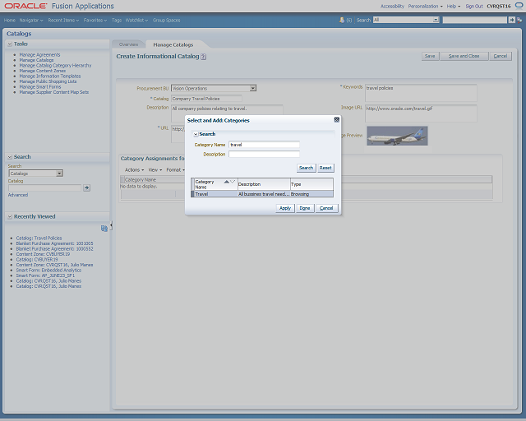
Task: Open the Navigator menu
Action: (x=31, y=20)
